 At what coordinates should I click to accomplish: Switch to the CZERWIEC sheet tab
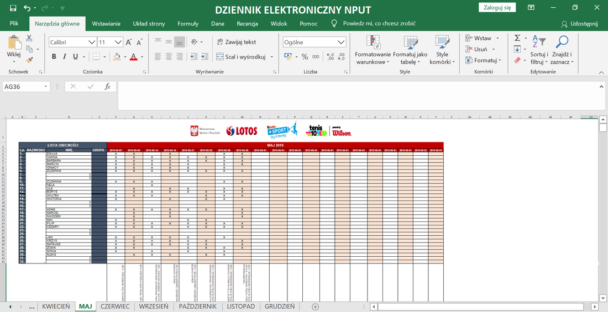click(115, 306)
